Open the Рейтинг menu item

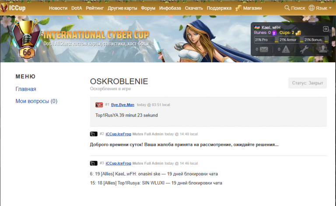point(94,8)
